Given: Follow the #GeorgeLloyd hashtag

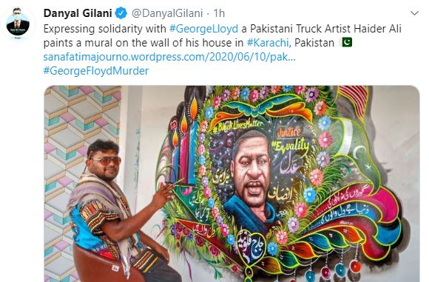Looking at the screenshot, I should (x=203, y=29).
